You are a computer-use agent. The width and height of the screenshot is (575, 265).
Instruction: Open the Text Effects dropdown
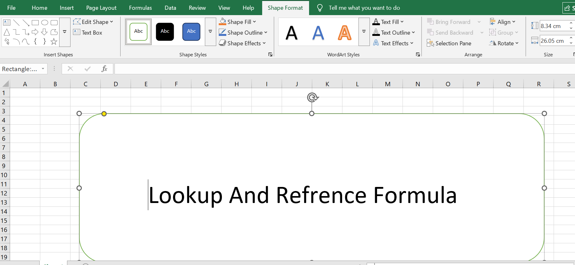412,43
